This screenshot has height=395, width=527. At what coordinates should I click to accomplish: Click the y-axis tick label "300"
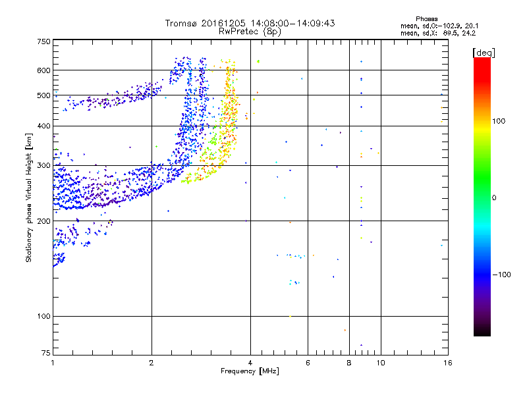point(43,166)
